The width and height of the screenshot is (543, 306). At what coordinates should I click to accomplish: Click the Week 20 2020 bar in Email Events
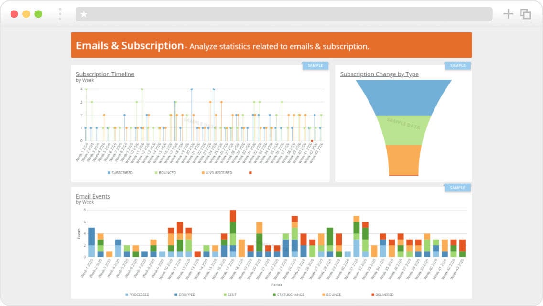(x=260, y=239)
